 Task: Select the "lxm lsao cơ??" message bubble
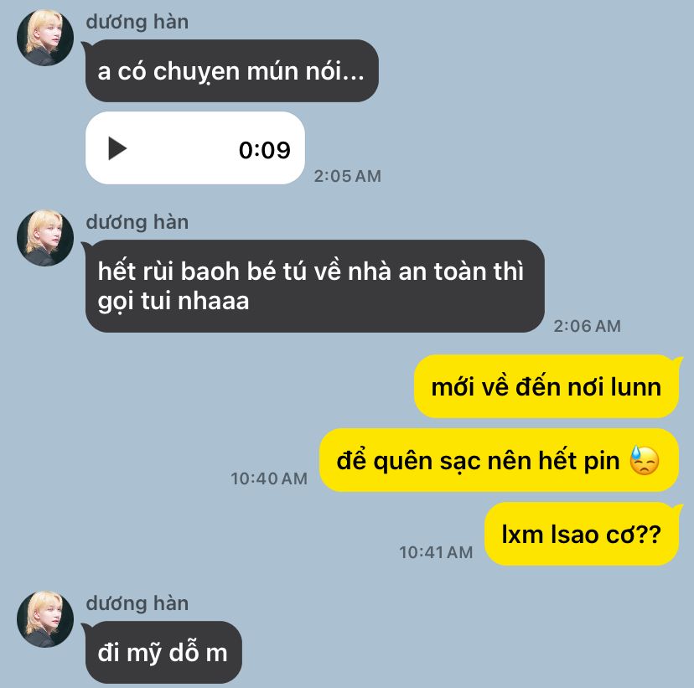pyautogui.click(x=583, y=534)
